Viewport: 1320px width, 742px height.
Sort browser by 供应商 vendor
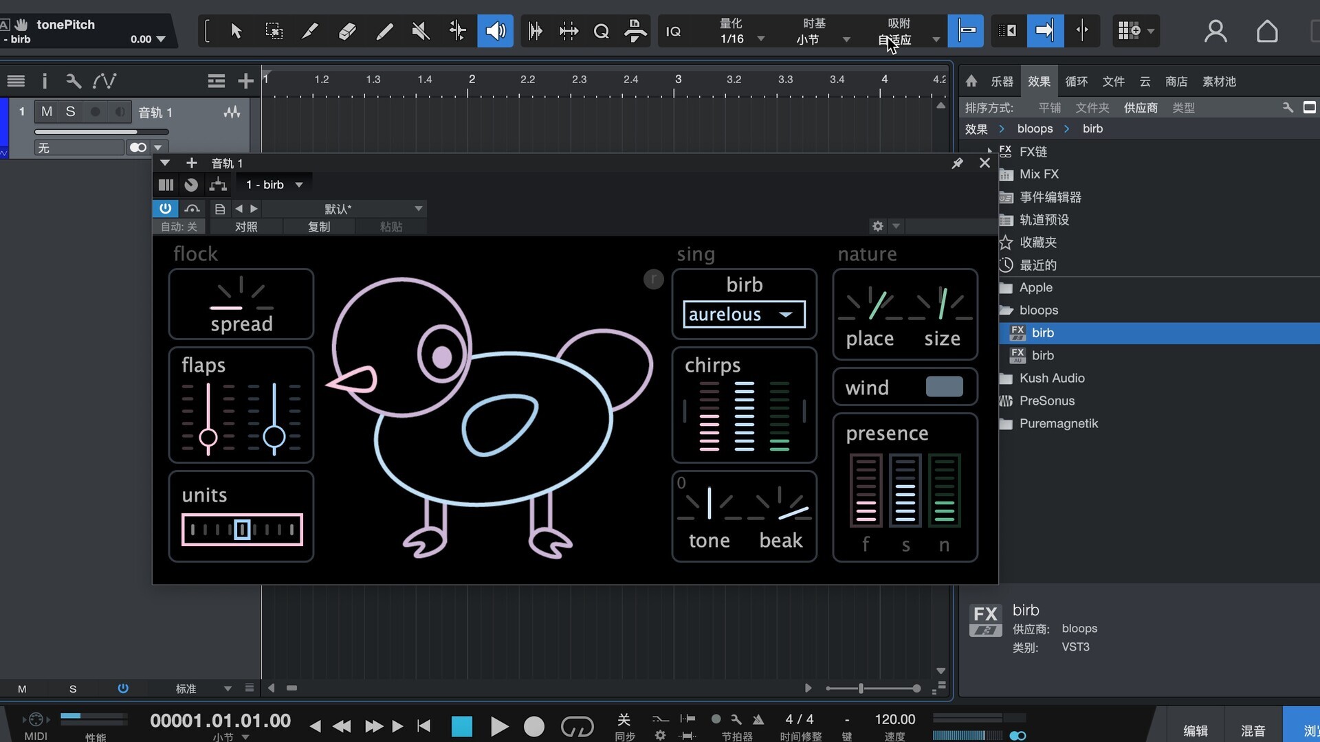[1141, 108]
